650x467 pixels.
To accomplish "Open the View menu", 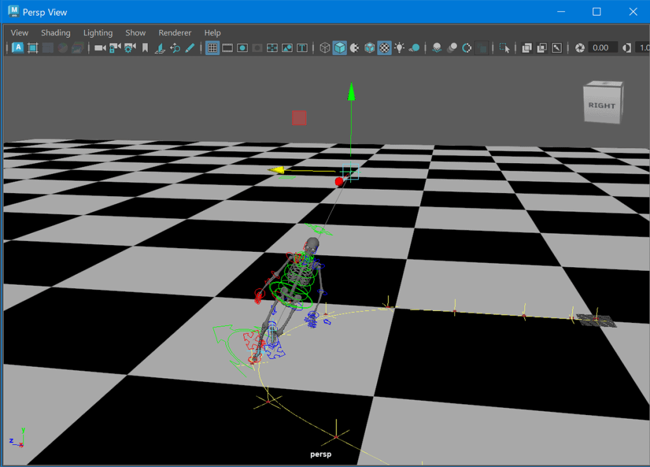I will point(20,33).
